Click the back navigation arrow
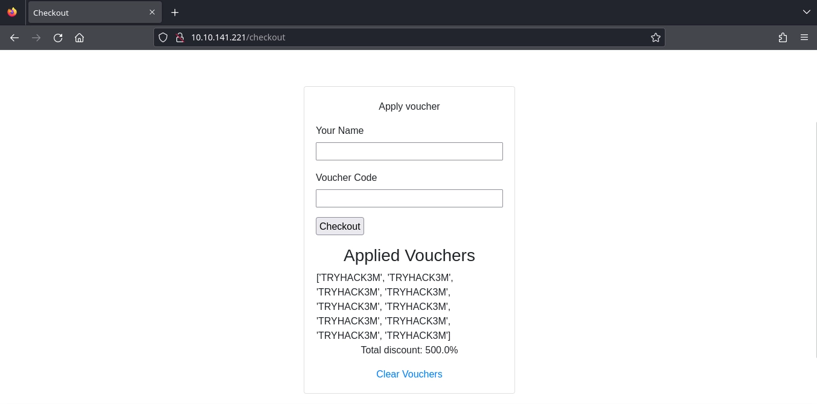Image resolution: width=817 pixels, height=404 pixels. (14, 37)
